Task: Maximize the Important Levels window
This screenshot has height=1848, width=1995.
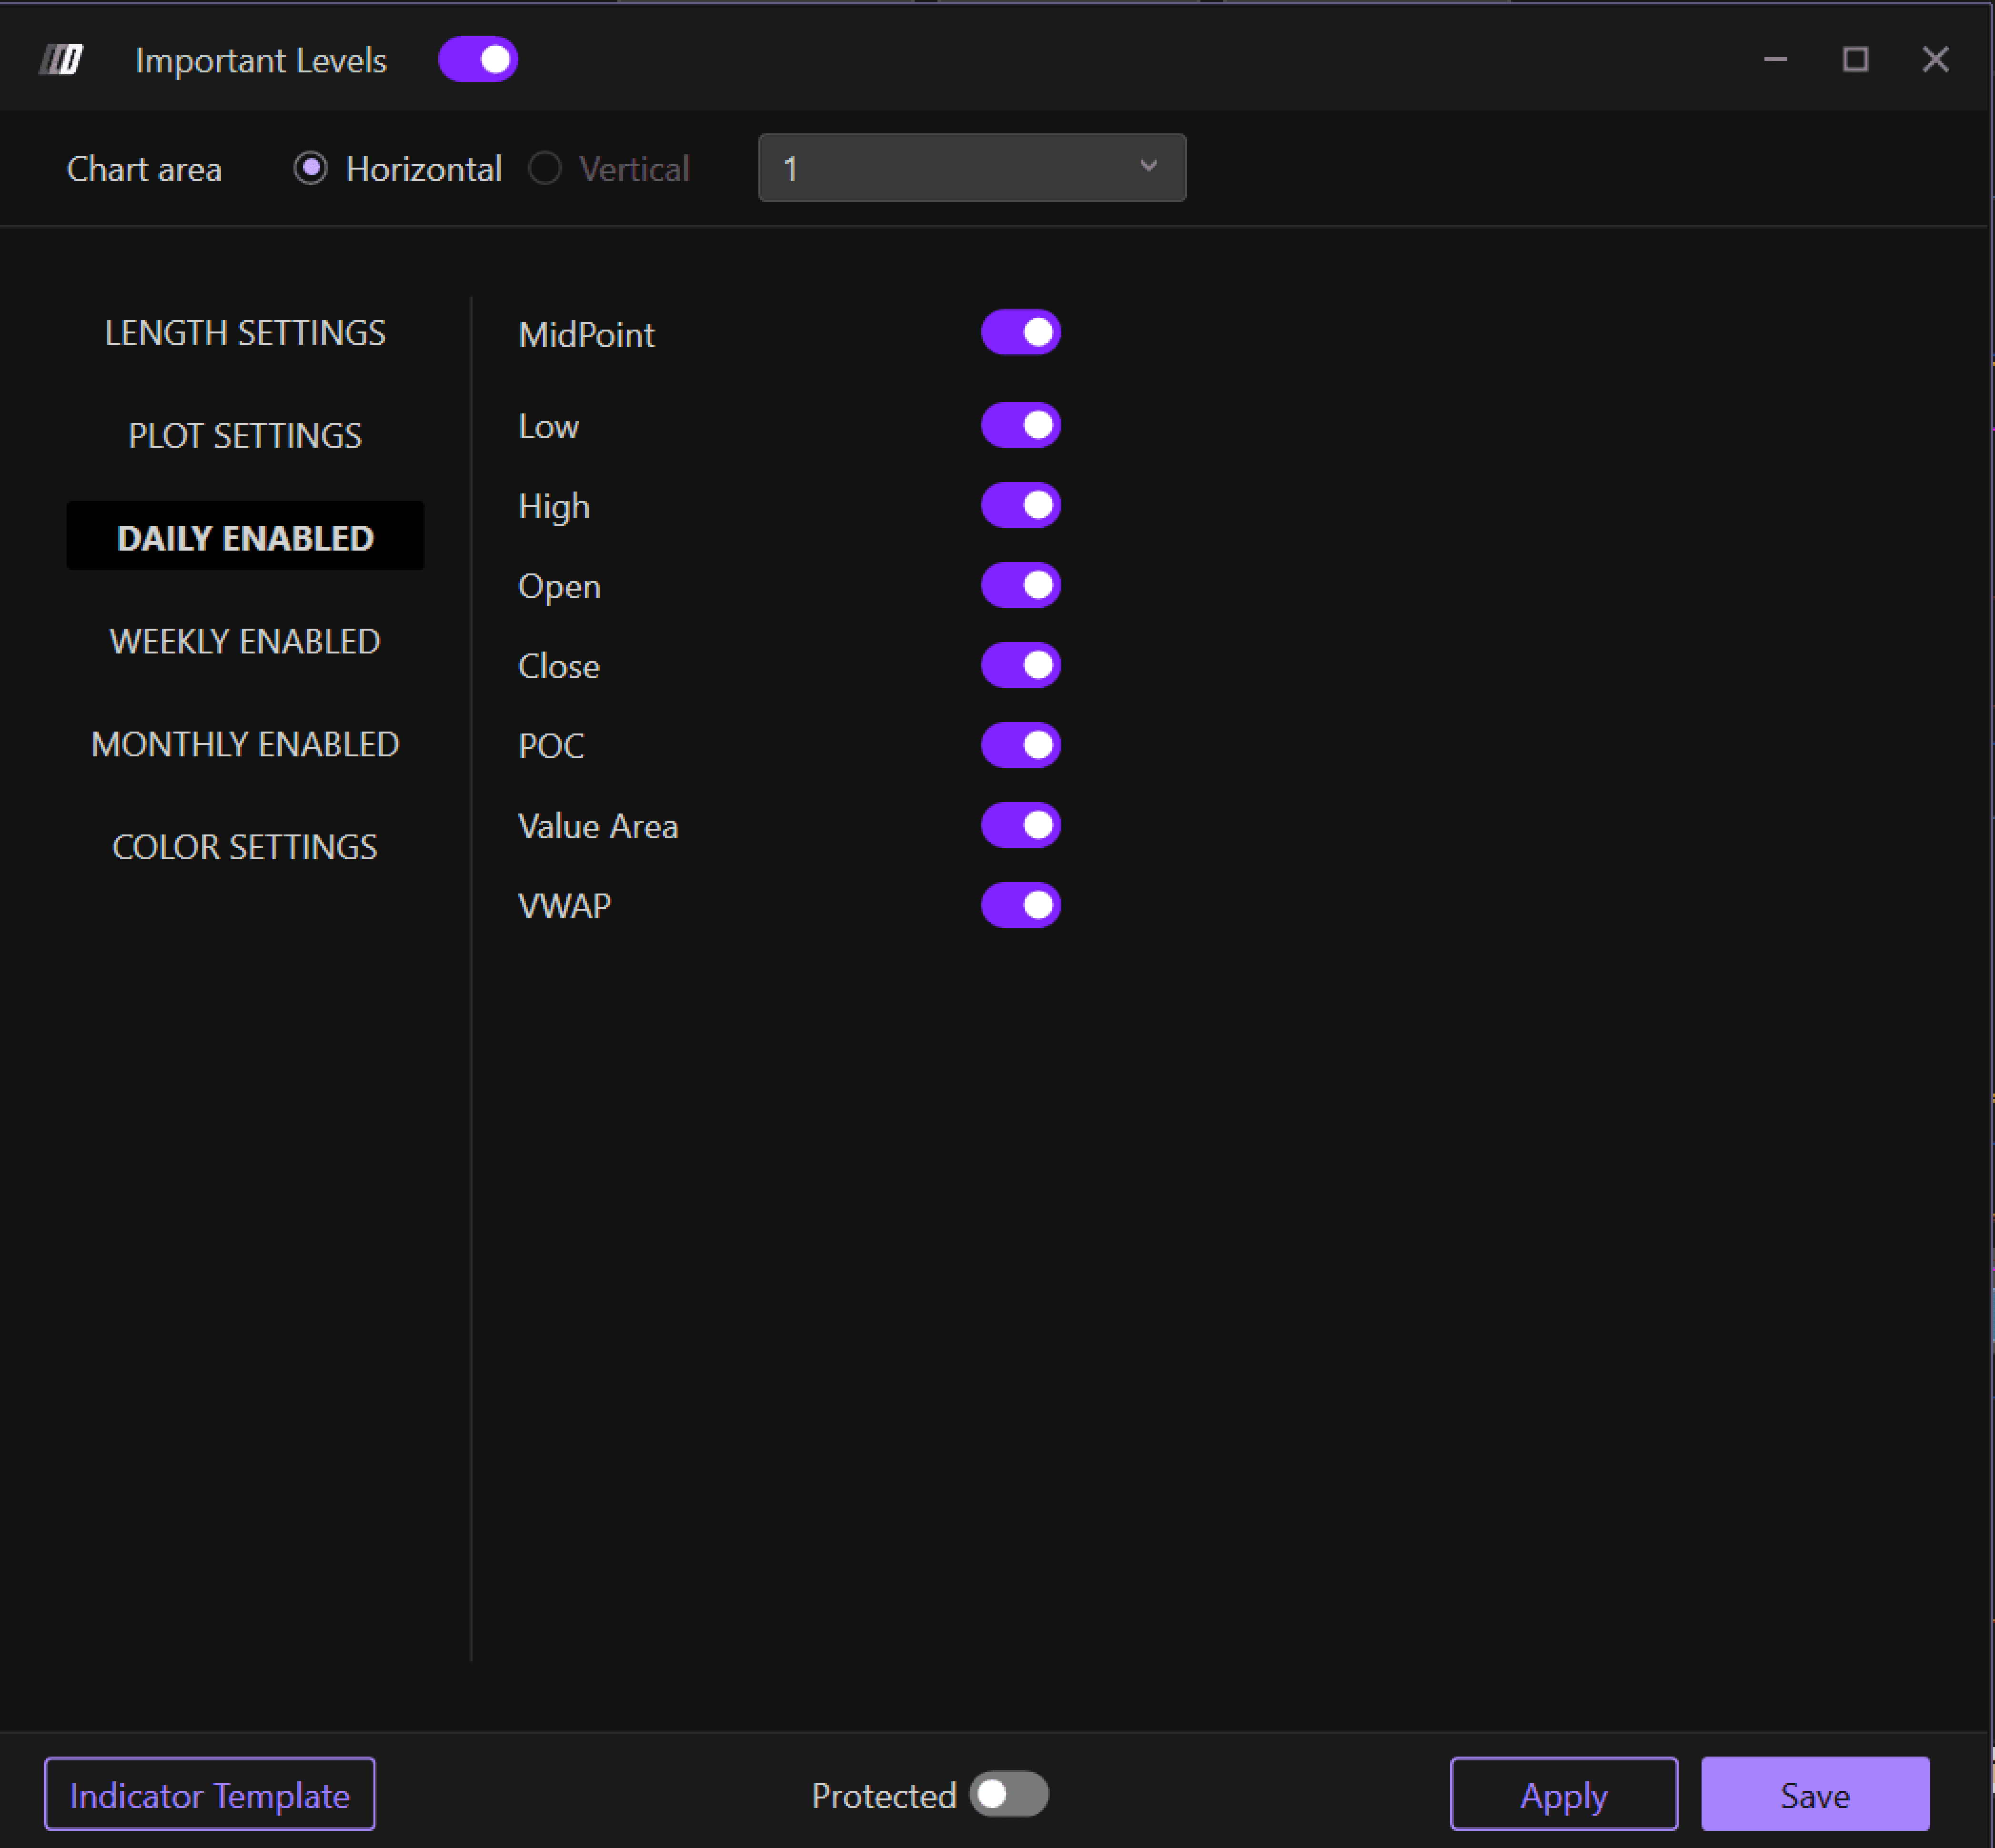Action: (1855, 60)
